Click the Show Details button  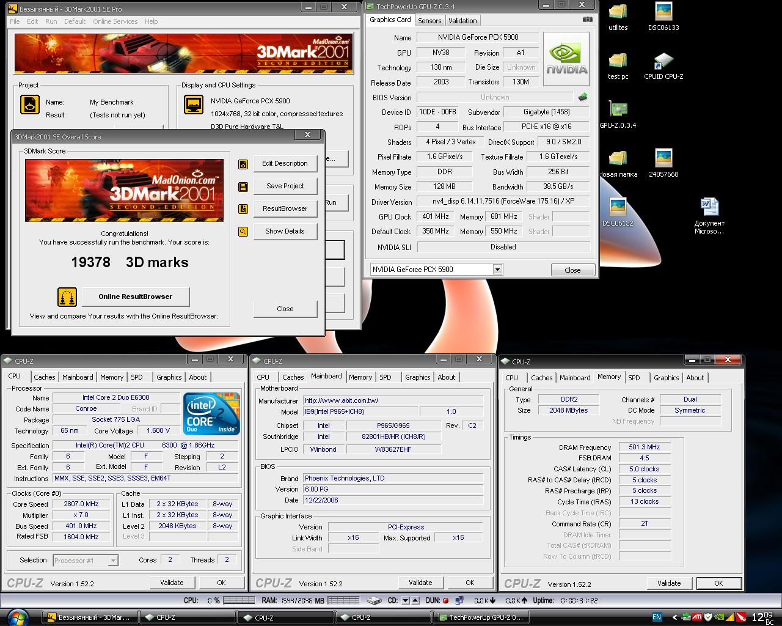point(285,232)
